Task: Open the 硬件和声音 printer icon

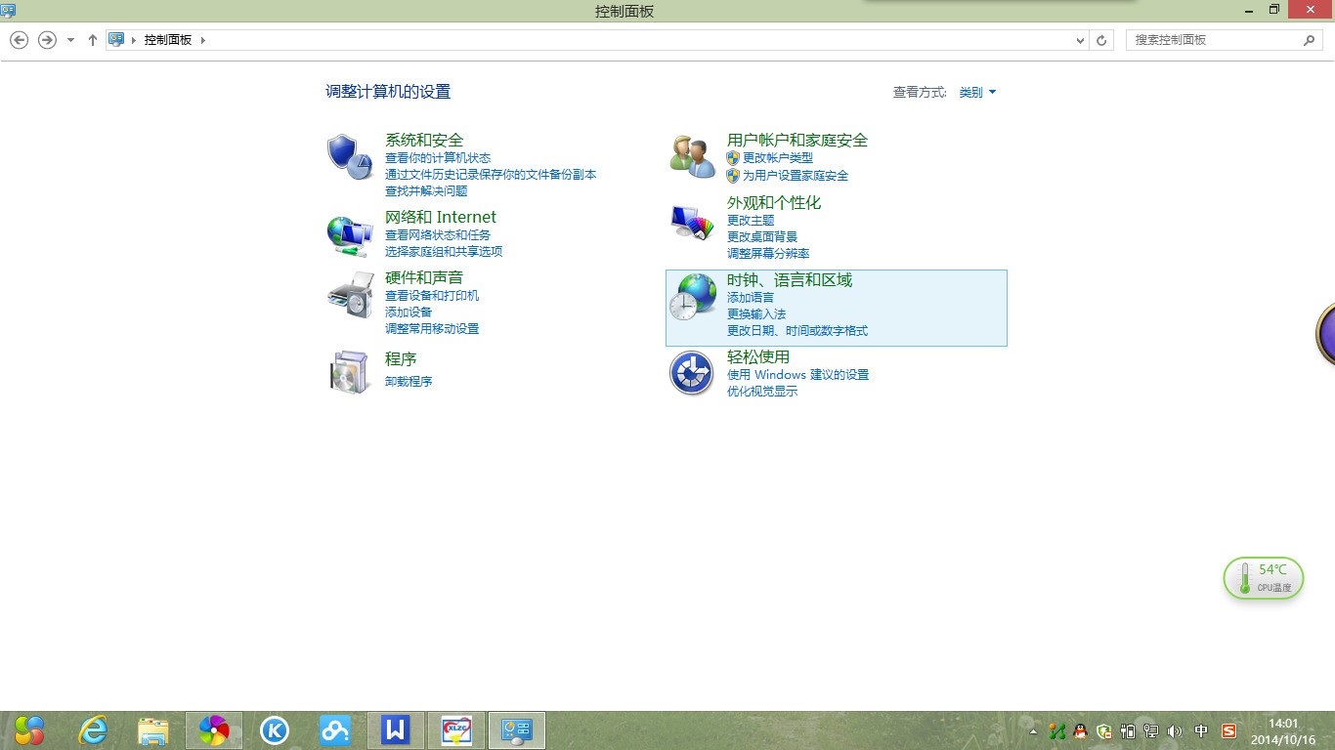Action: point(350,295)
